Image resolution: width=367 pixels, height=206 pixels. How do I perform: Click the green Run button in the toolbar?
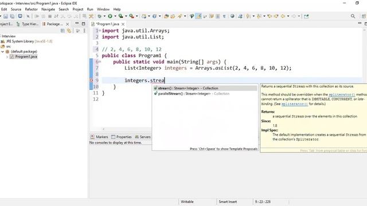click(110, 16)
